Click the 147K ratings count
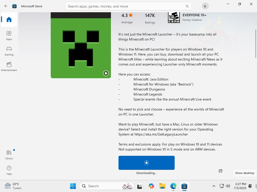The image size is (257, 192). 150,15
